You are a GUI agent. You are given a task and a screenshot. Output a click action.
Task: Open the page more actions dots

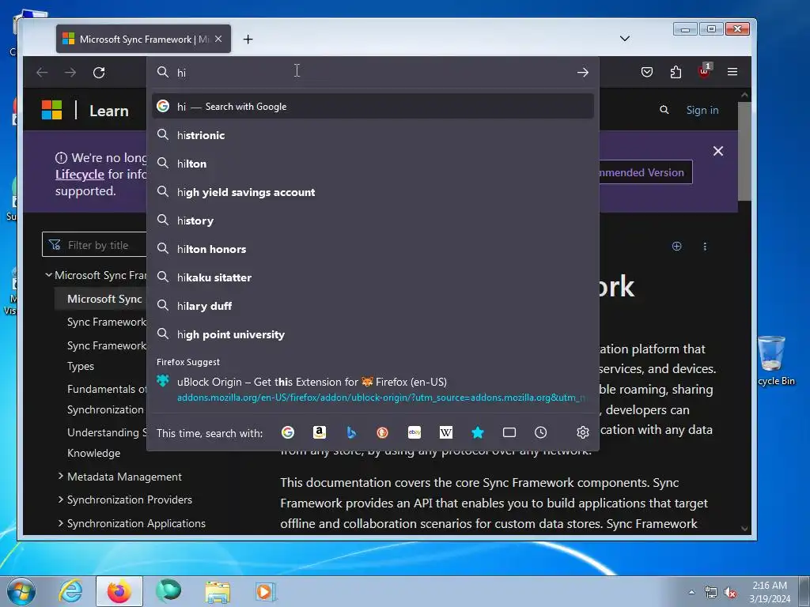click(705, 247)
